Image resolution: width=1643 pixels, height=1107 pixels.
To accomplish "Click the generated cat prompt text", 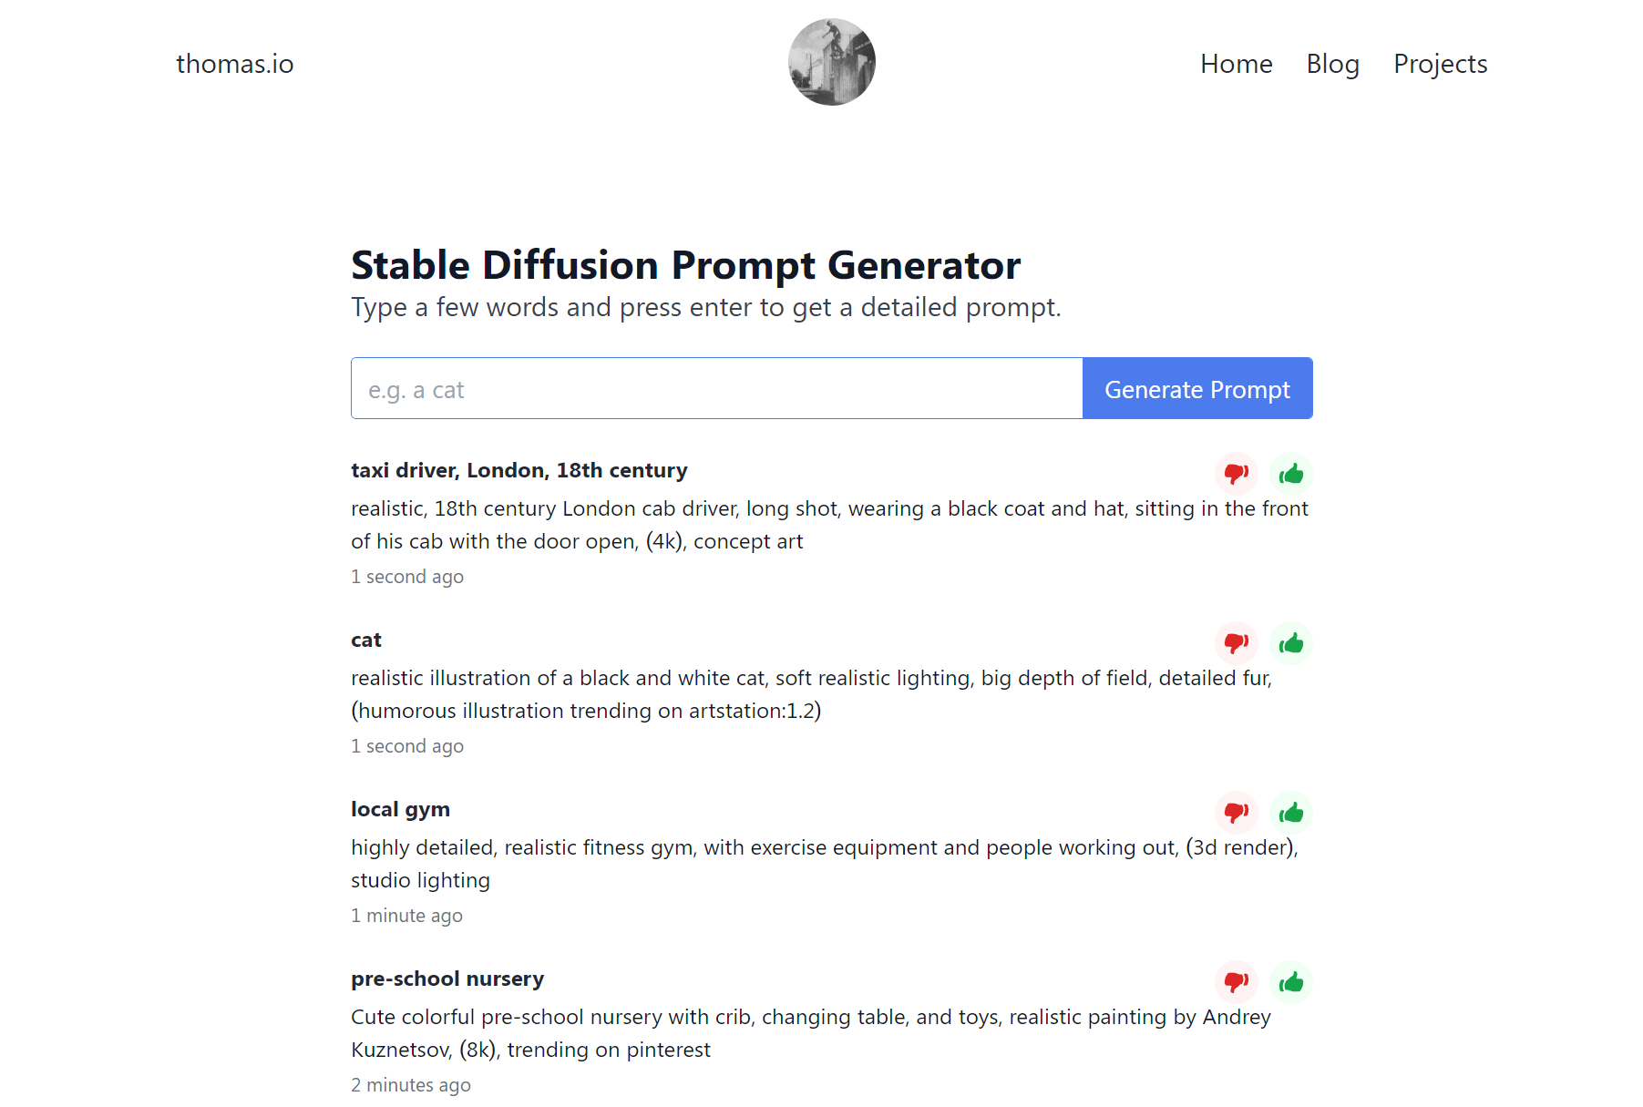I will coord(811,694).
